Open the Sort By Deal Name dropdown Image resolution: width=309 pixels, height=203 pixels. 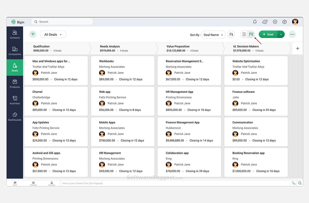[213, 35]
